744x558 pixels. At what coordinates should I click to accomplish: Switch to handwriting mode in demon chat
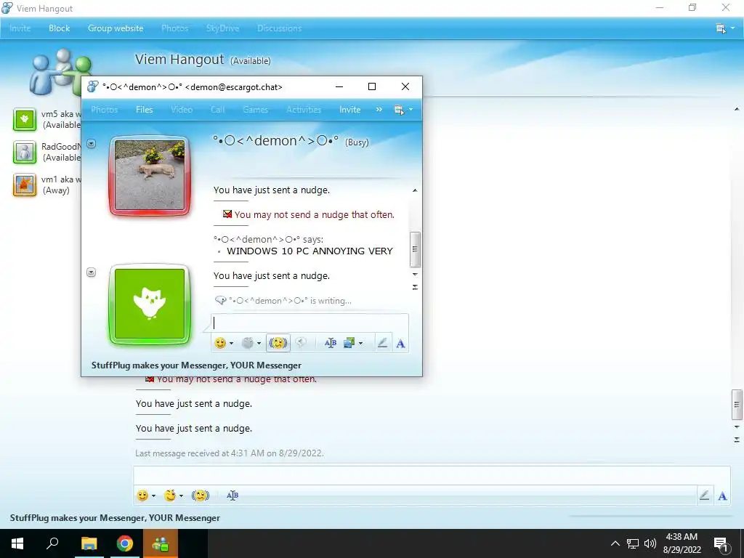(382, 343)
